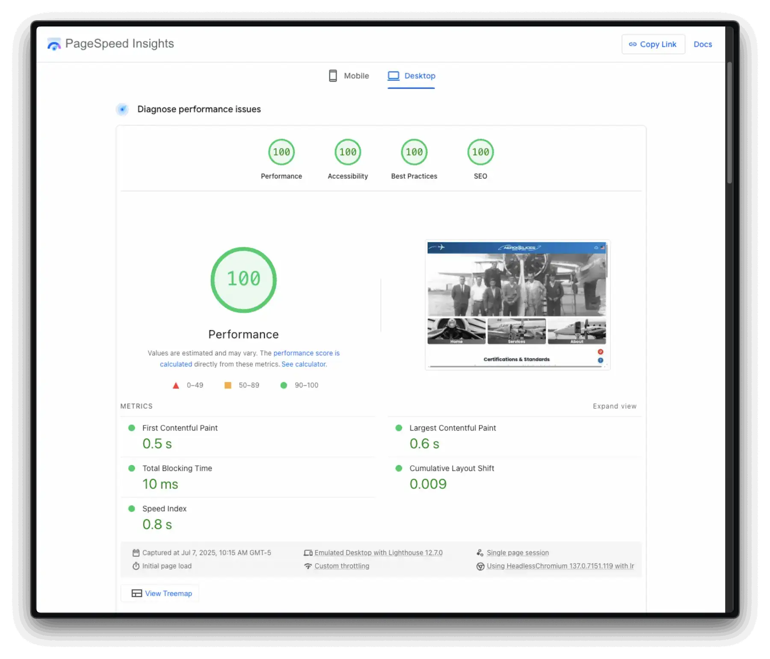Image resolution: width=770 pixels, height=659 pixels.
Task: Click the stopwatch icon beside Initial page load
Action: click(136, 566)
